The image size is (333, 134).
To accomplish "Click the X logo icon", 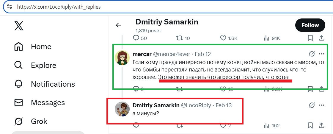I will tap(19, 26).
